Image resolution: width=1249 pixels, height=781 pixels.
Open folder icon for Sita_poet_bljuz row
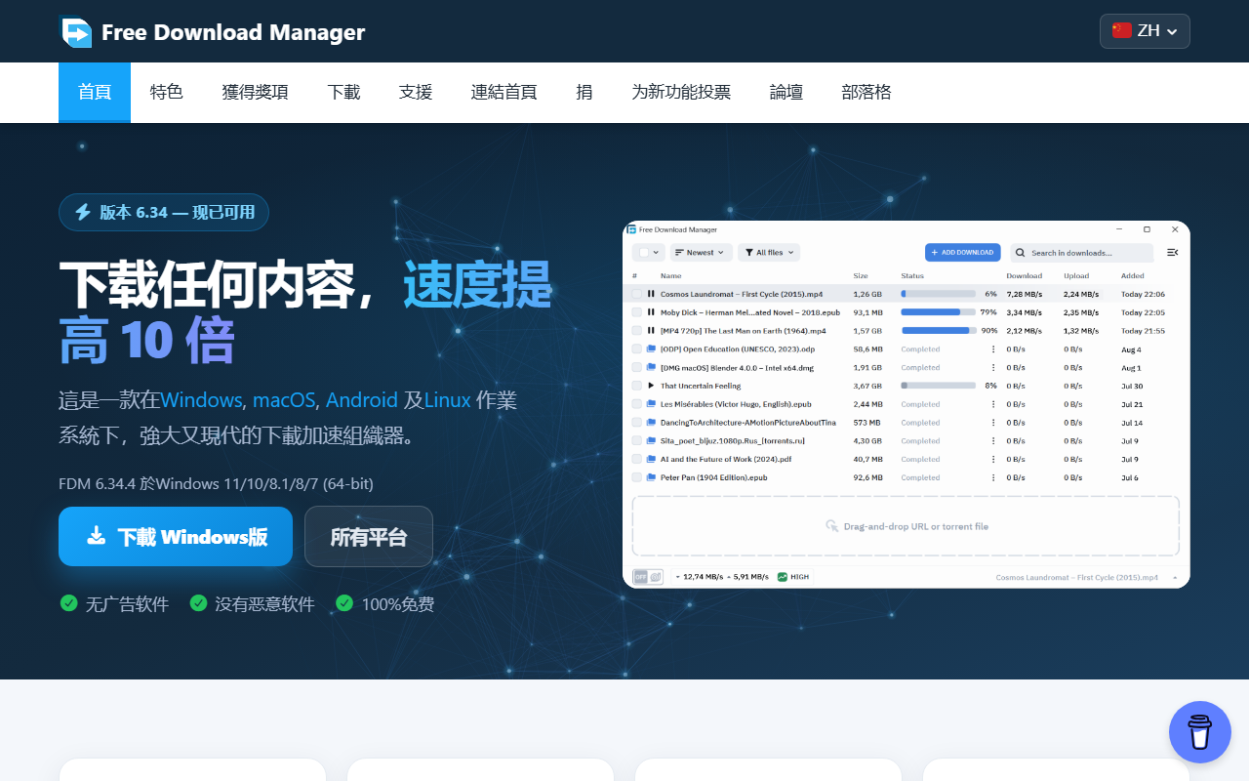click(651, 441)
